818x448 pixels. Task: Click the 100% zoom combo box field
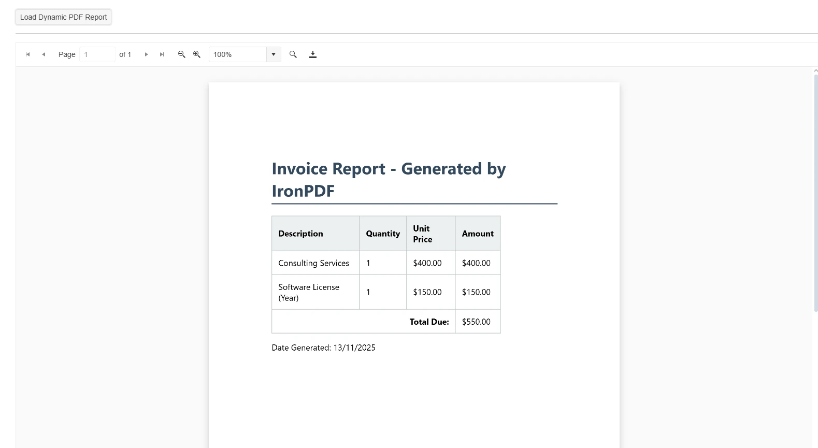tap(238, 54)
